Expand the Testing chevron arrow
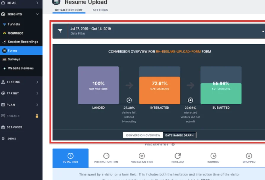The width and height of the screenshot is (265, 180). [37, 82]
